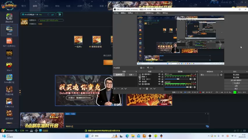
Task: Open scene transition settings gear in OBS
Action: 221,75
